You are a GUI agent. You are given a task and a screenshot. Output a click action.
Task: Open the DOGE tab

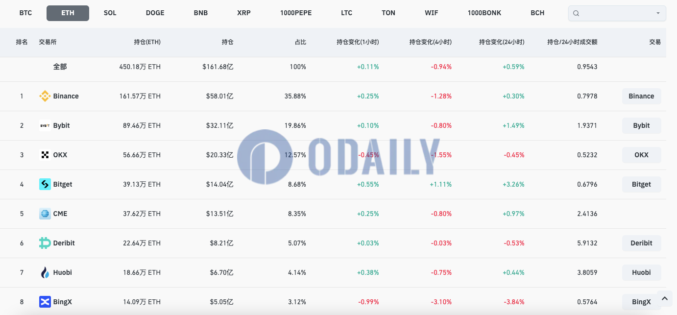155,13
